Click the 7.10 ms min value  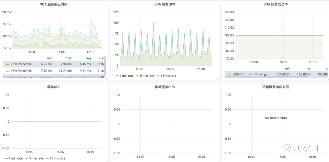point(47,71)
